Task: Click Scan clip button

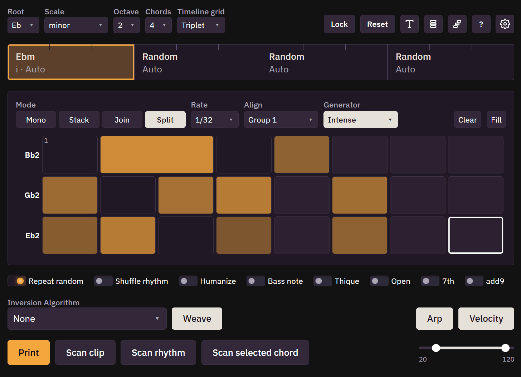Action: click(85, 353)
